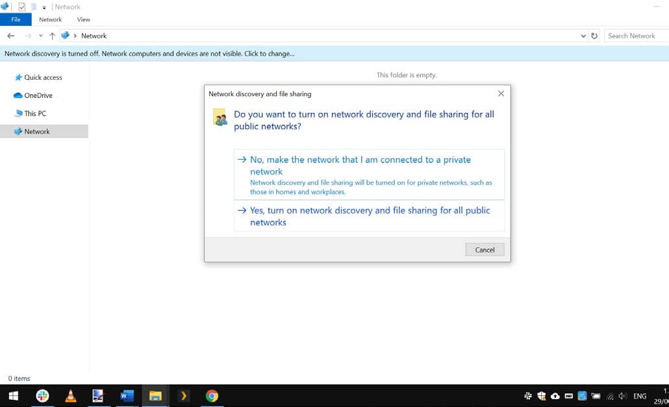Screen dimensions: 669x407
Task: Launch Google Chrome from taskbar
Action: (x=212, y=396)
